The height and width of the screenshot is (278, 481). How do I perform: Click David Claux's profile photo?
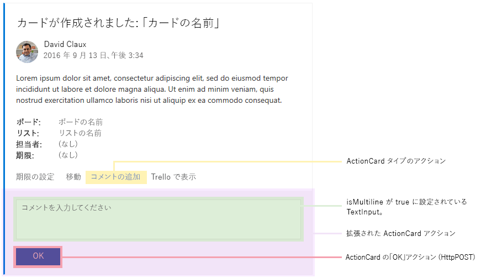tap(27, 52)
